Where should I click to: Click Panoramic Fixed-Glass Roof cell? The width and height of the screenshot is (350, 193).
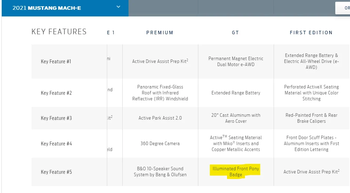pyautogui.click(x=160, y=93)
